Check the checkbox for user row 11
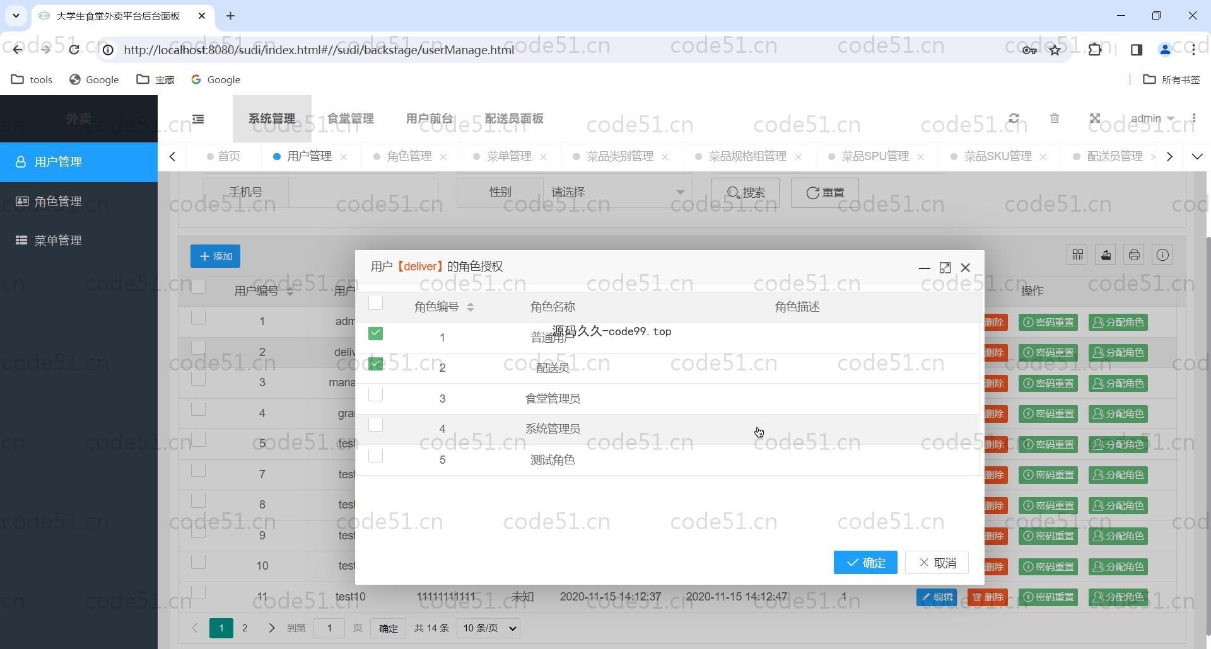 (x=198, y=592)
